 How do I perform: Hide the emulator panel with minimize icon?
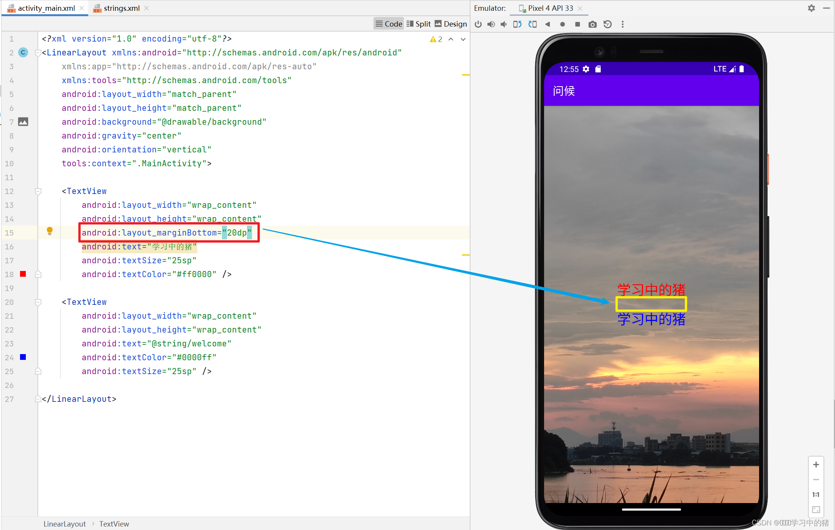(x=827, y=8)
